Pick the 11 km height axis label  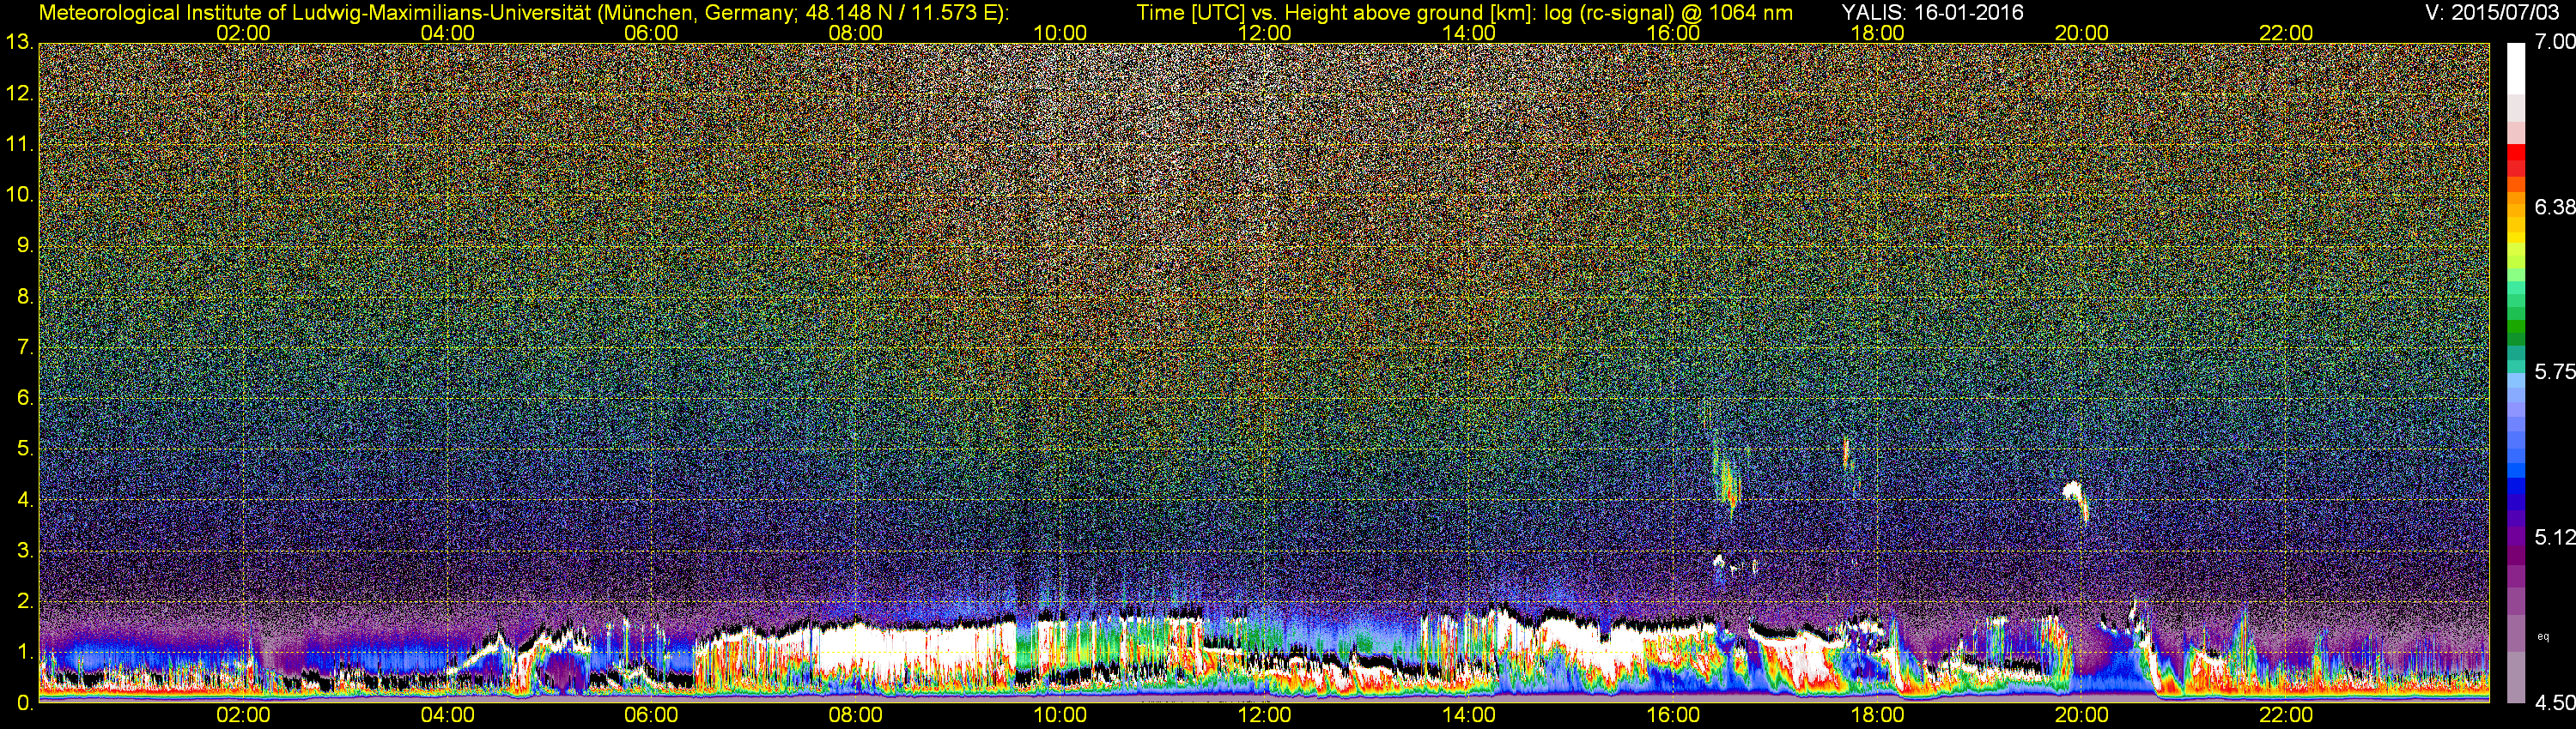pyautogui.click(x=19, y=145)
